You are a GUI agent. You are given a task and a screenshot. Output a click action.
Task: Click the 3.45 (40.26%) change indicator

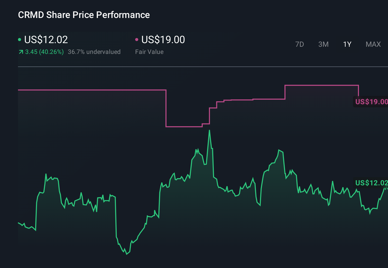click(x=44, y=52)
